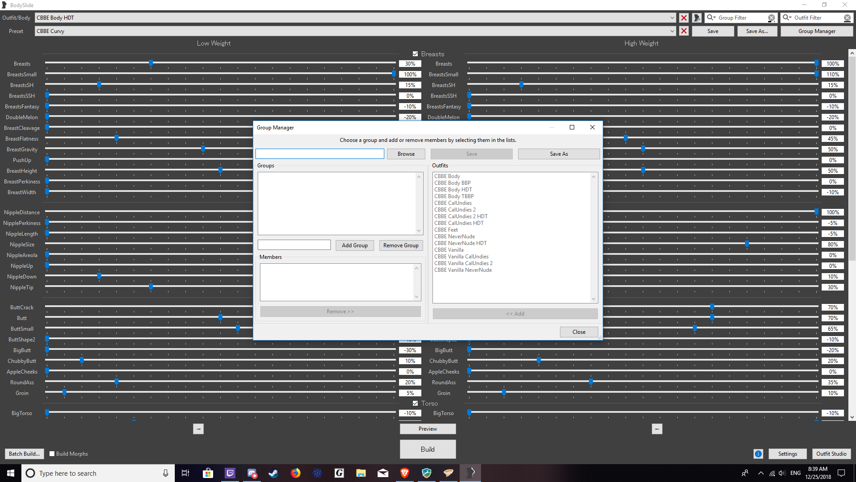Click the low weight Breasts 30% value box
This screenshot has height=482, width=856.
click(410, 64)
